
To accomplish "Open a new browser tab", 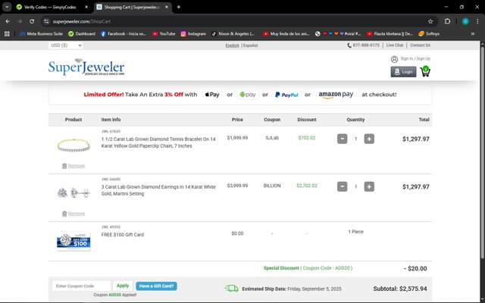I will pyautogui.click(x=179, y=7).
